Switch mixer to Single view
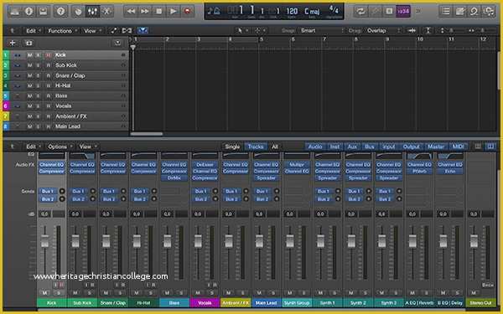Screen dimensions: 503x314 pyautogui.click(x=232, y=147)
